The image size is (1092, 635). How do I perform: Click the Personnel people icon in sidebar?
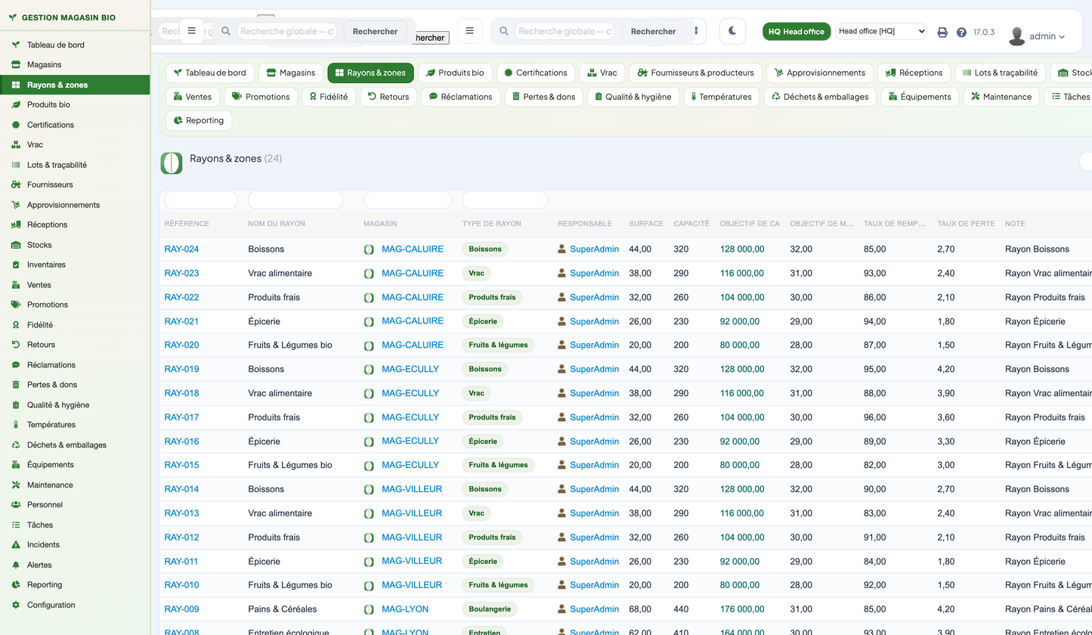pyautogui.click(x=15, y=505)
